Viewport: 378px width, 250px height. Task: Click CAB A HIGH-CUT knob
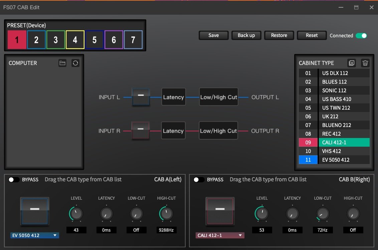pos(166,213)
